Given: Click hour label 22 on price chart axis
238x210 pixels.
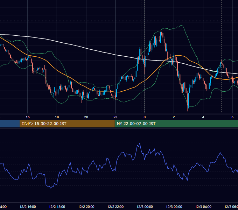Looking at the screenshot, I should (115, 117).
